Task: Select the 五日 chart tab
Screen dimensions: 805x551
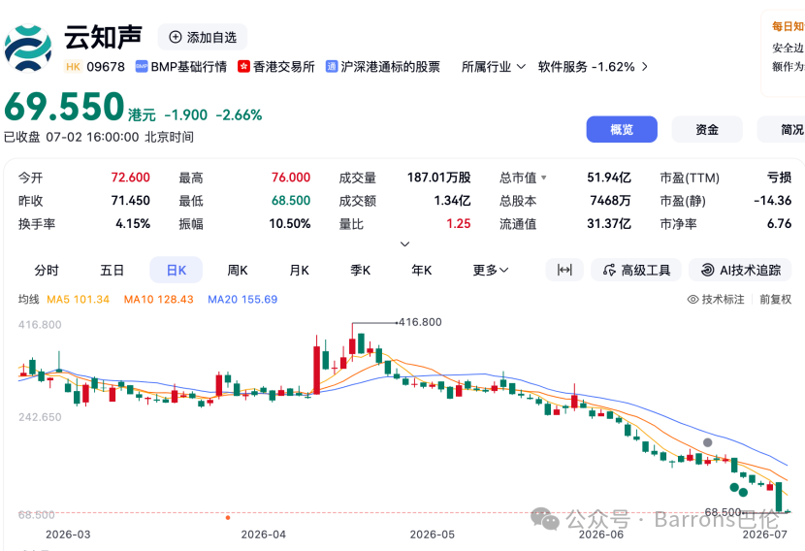Action: (112, 270)
